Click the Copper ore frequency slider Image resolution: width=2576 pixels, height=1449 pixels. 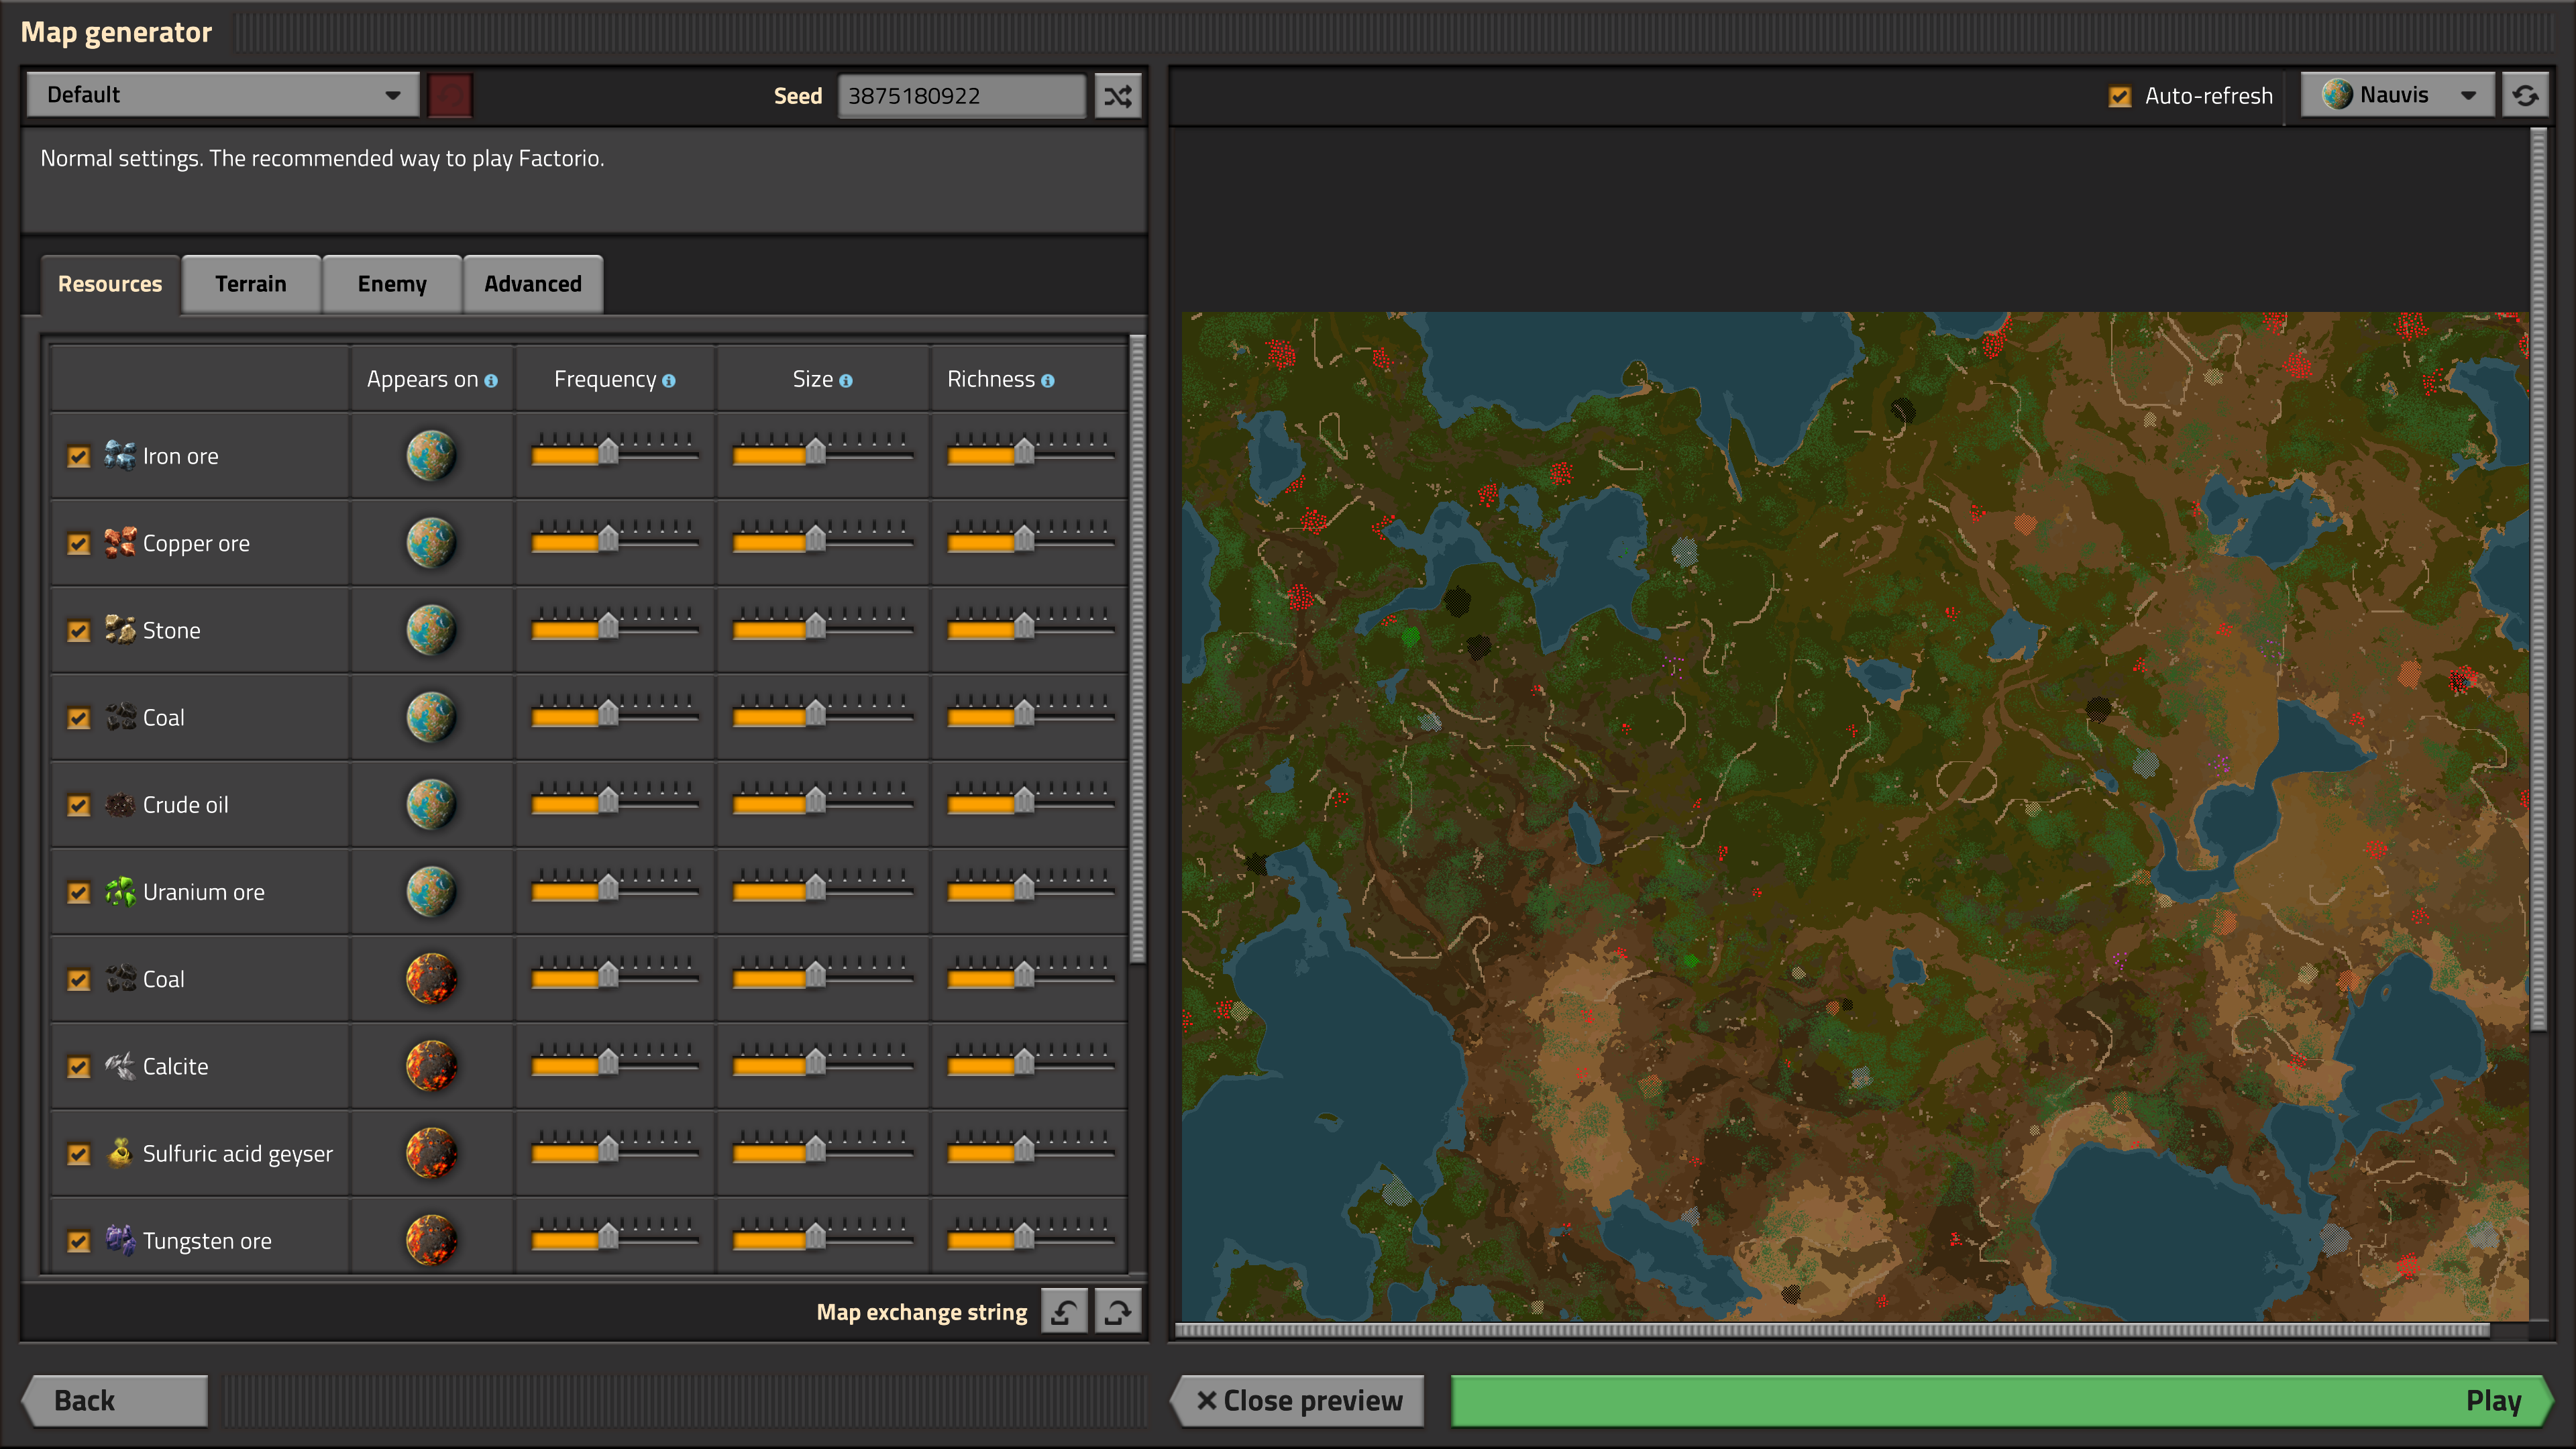[608, 541]
